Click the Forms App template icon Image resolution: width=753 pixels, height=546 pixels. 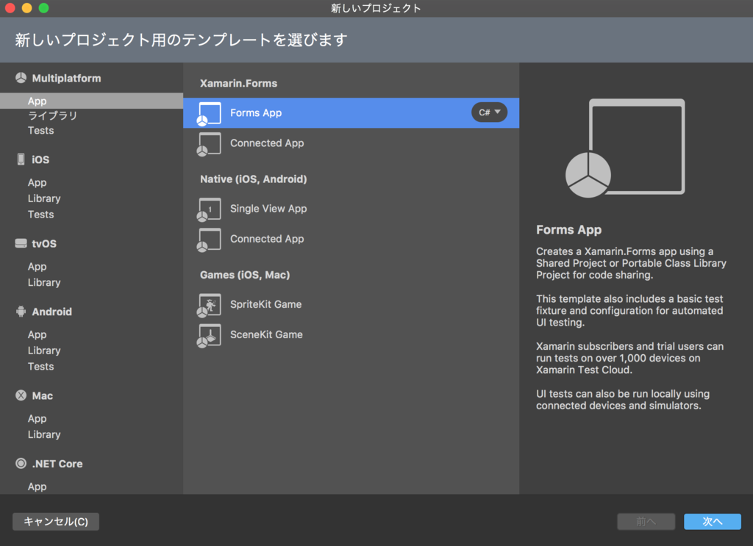click(x=209, y=114)
